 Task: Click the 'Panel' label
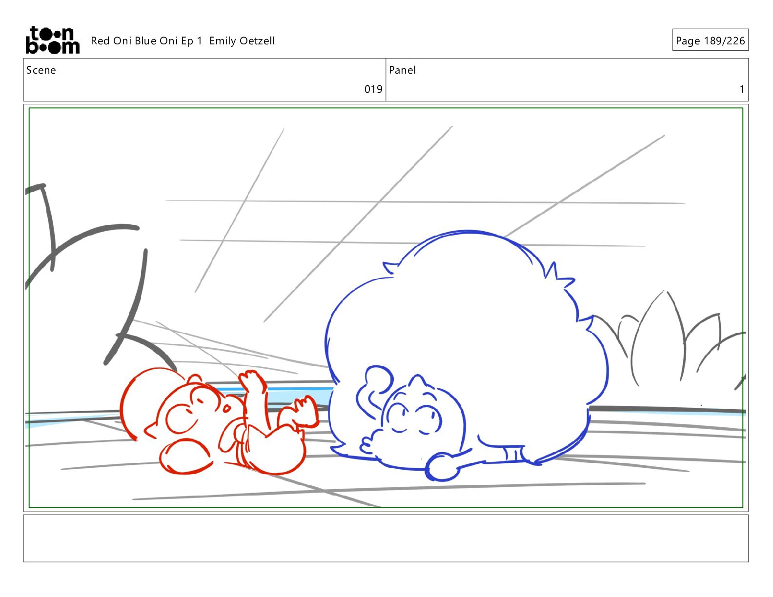[403, 70]
